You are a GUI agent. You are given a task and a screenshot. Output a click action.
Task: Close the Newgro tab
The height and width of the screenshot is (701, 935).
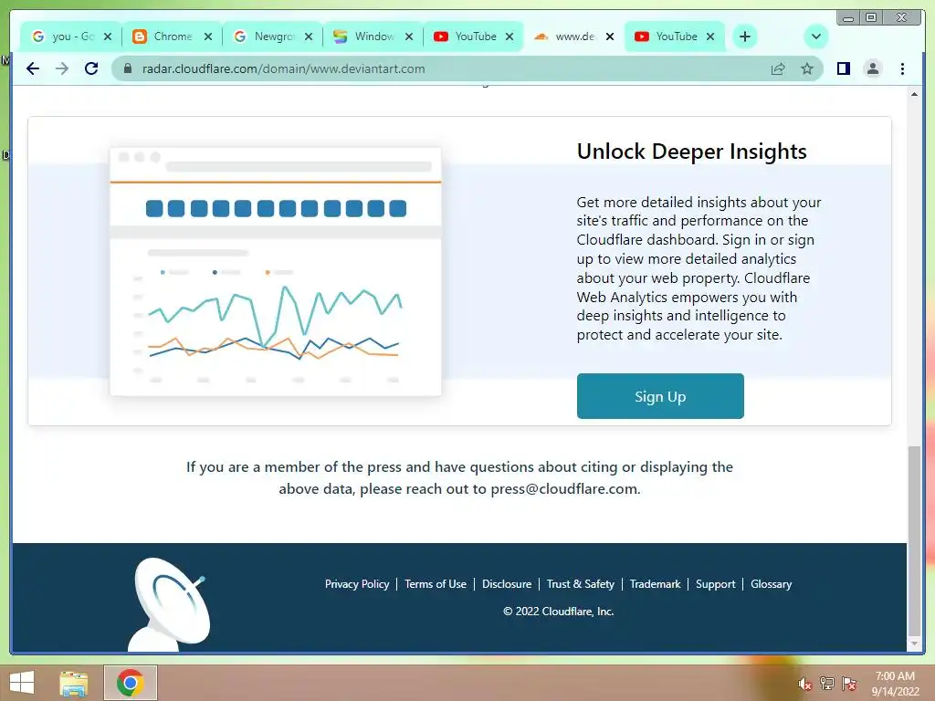[x=309, y=37]
